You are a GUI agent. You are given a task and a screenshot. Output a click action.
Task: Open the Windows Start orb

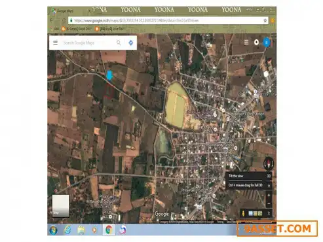pos(54,230)
